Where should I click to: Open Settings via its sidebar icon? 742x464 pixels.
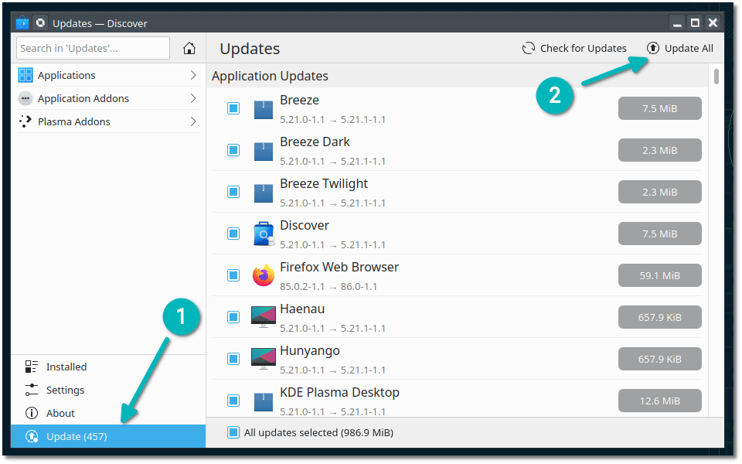tap(32, 389)
